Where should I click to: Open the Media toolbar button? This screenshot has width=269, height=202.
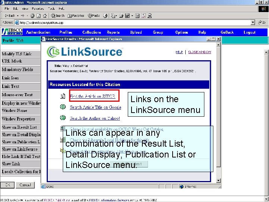[94, 16]
